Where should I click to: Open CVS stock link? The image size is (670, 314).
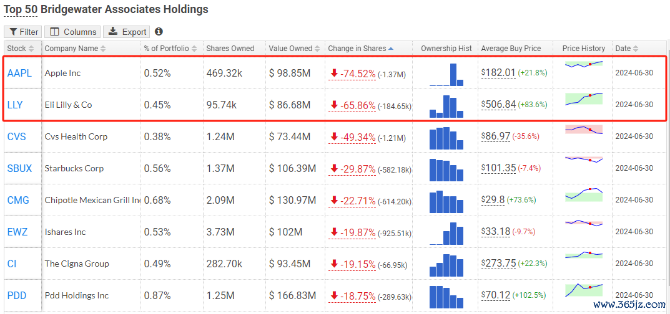tap(16, 137)
